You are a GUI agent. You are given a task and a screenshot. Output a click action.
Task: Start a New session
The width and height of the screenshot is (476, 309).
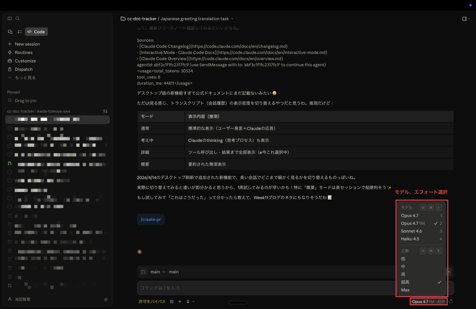(24, 44)
